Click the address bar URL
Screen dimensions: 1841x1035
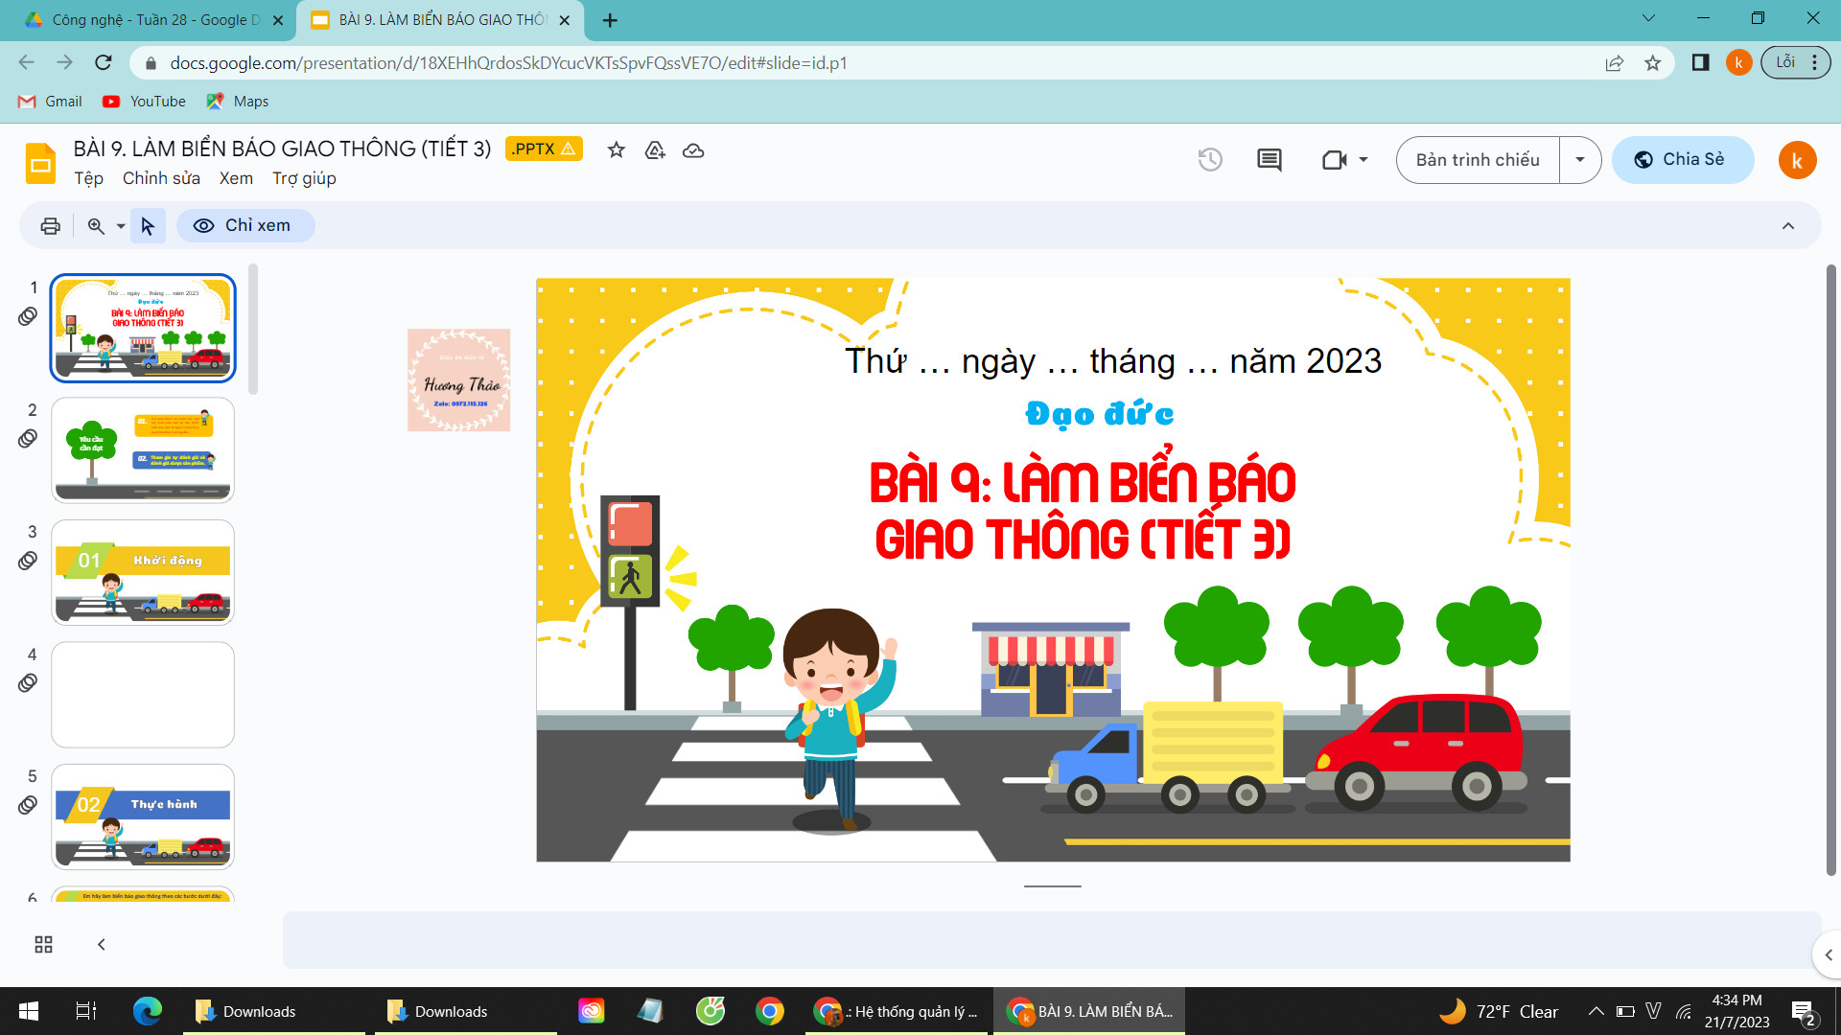(508, 63)
